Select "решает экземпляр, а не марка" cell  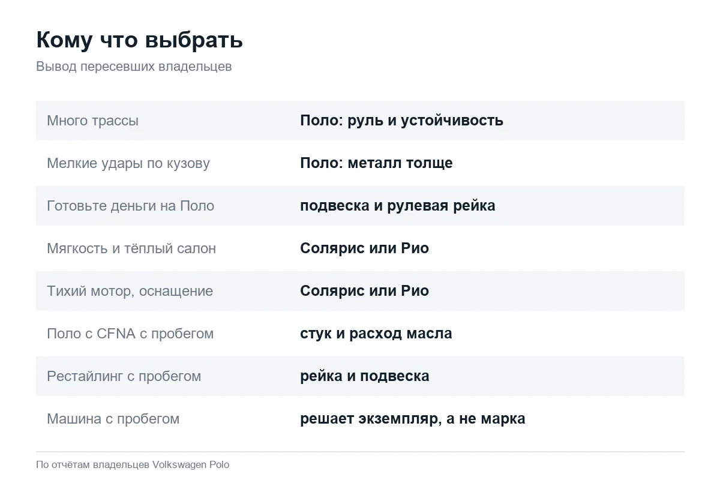(x=413, y=419)
